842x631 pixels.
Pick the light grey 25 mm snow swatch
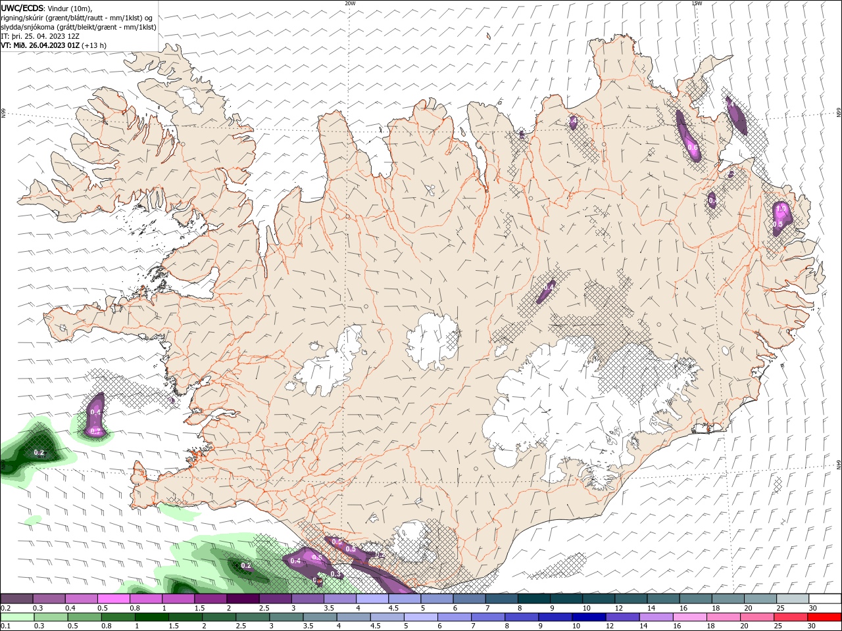coord(793,599)
